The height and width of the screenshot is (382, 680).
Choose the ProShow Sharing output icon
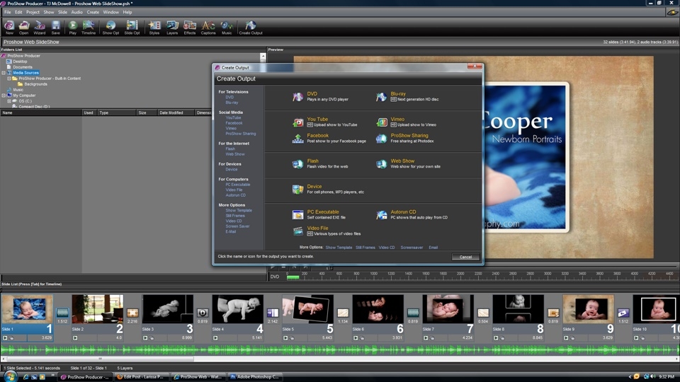coord(381,138)
